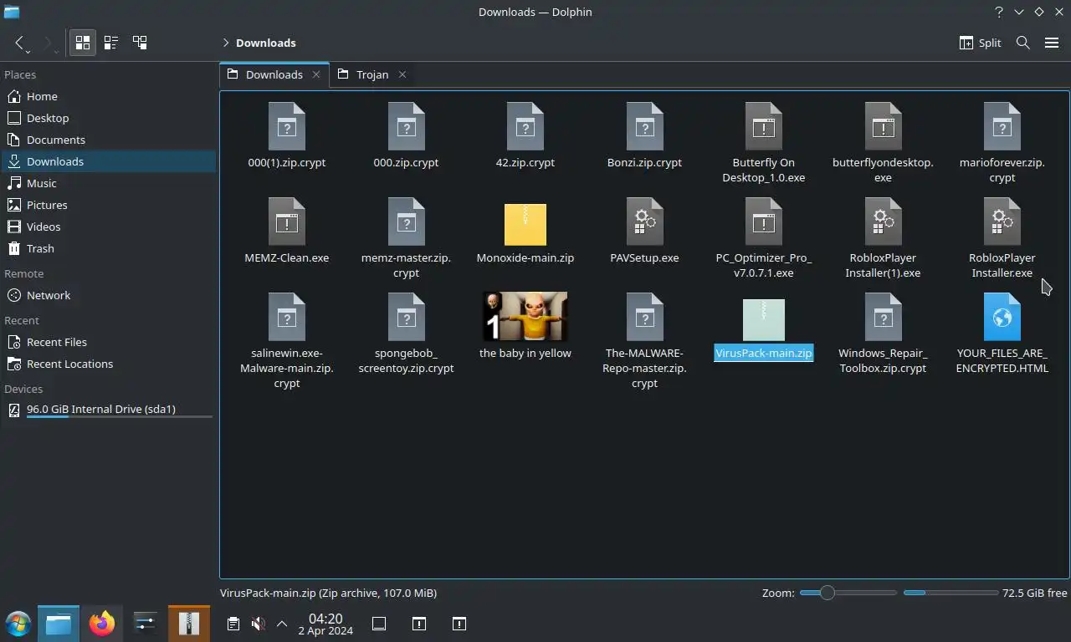The height and width of the screenshot is (642, 1071).
Task: Toggle muted volume tray icon
Action: point(259,624)
